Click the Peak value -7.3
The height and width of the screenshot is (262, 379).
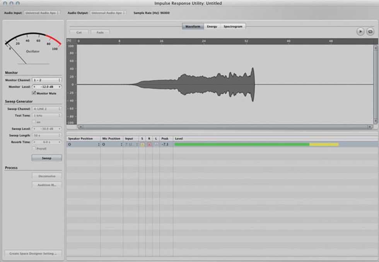pyautogui.click(x=165, y=145)
